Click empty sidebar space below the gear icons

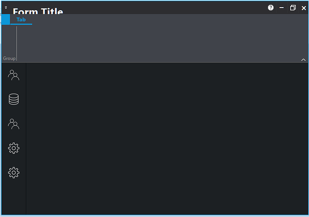tap(13, 197)
